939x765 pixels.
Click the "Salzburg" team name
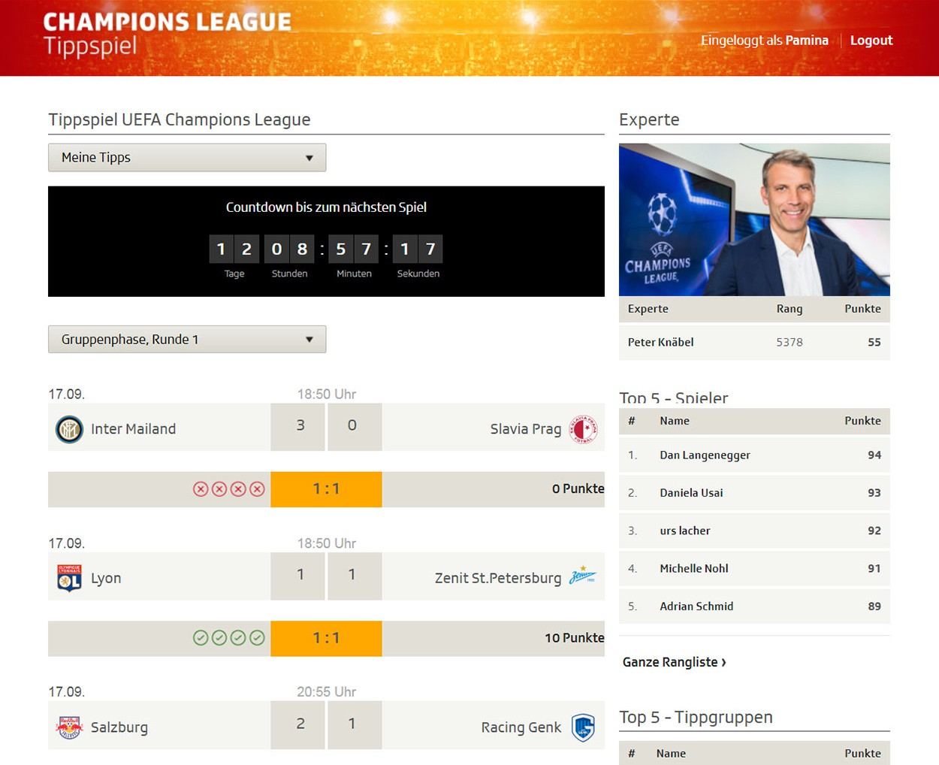point(119,727)
